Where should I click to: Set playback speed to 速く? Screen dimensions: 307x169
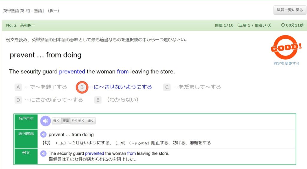[x=91, y=121]
